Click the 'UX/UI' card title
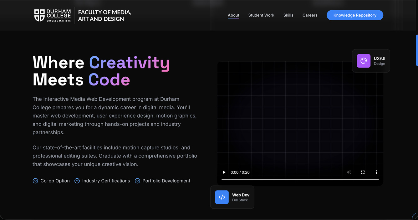 point(380,59)
